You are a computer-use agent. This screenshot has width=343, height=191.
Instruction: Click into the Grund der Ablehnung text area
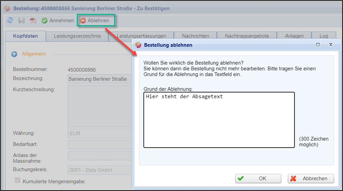click(219, 120)
